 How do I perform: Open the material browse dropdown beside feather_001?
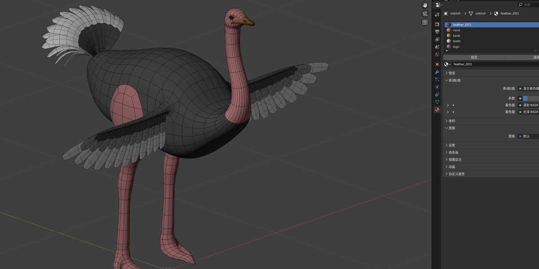(x=447, y=64)
